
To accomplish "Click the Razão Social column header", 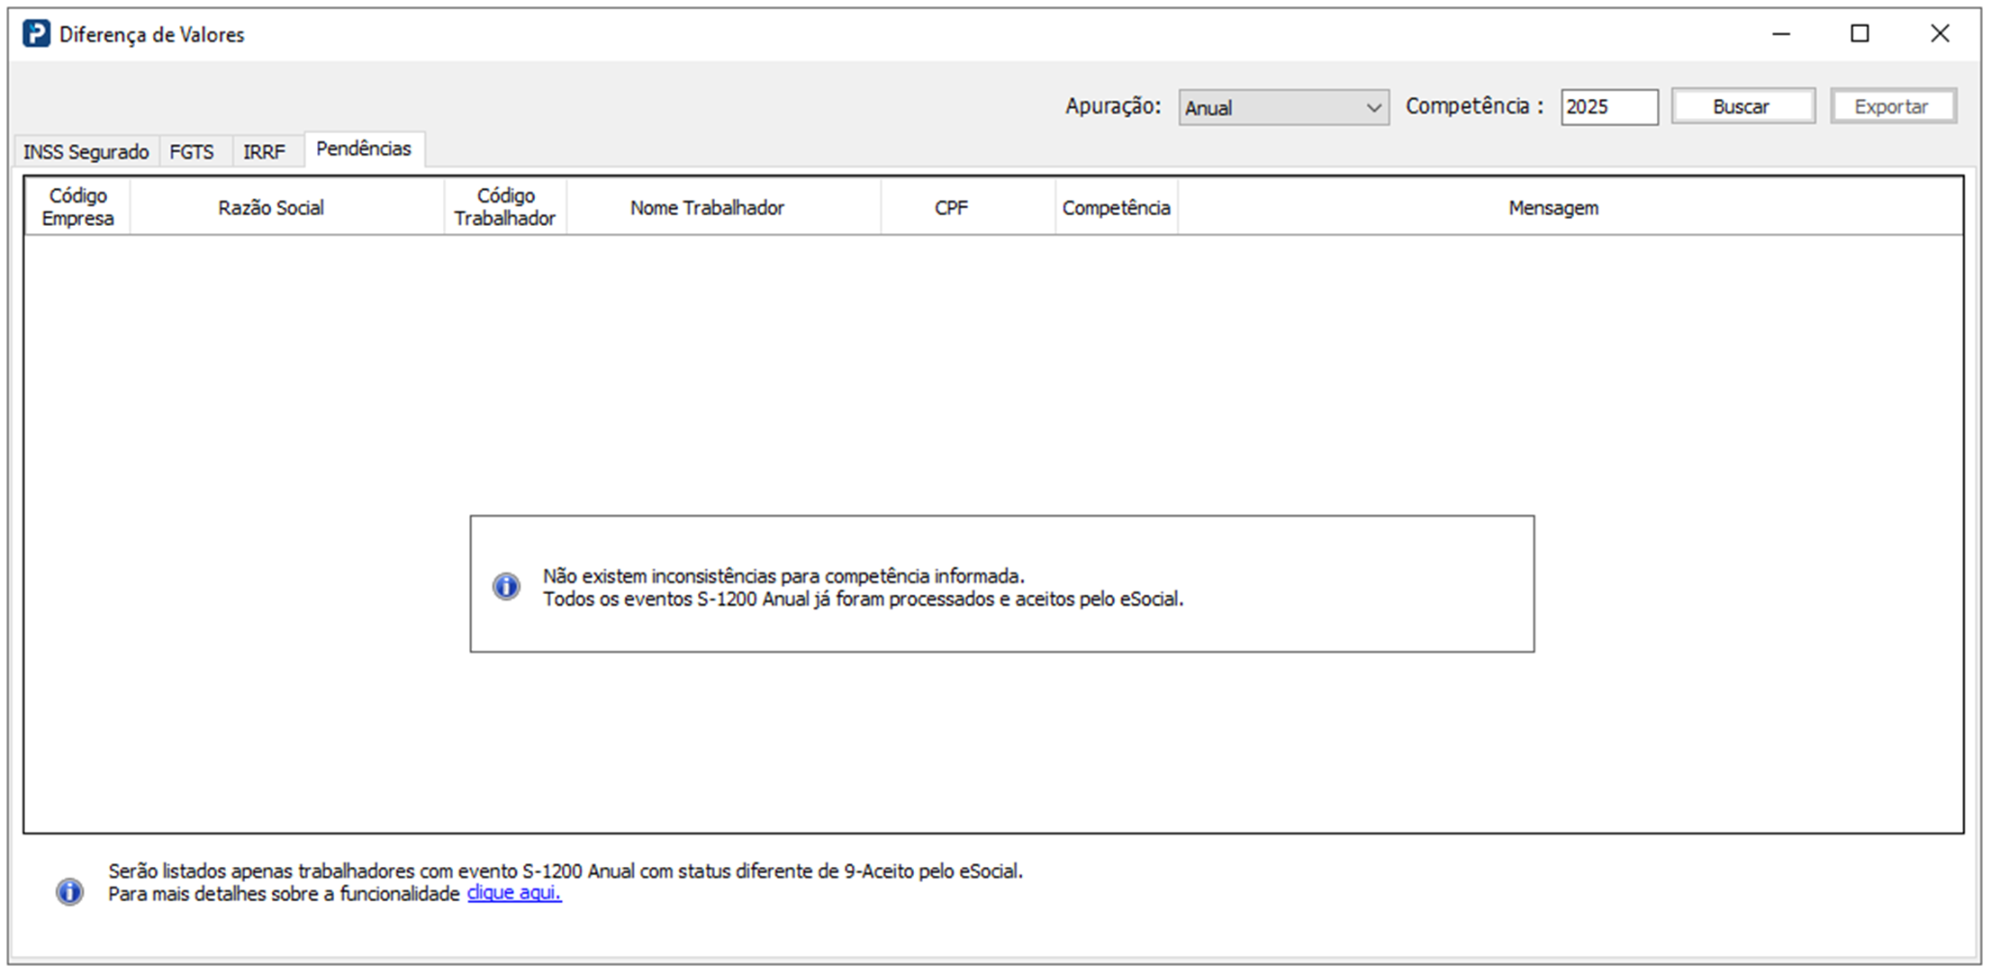I will click(x=271, y=208).
